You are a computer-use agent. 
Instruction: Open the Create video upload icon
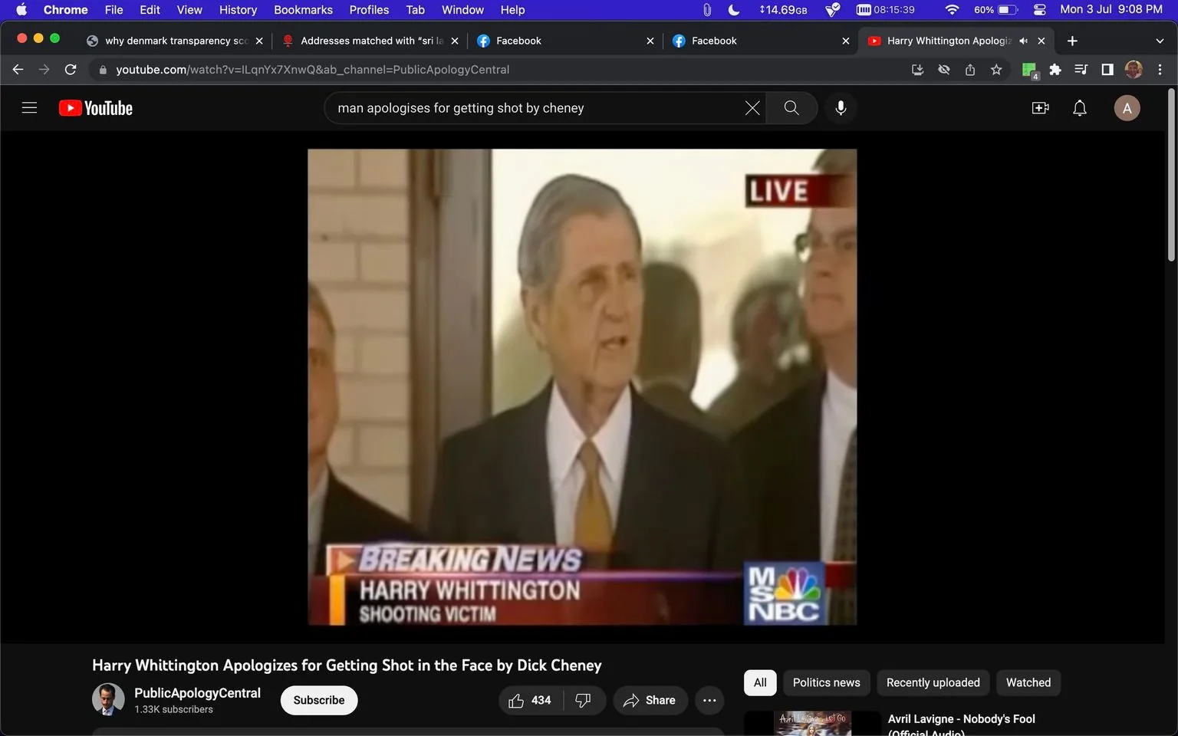1040,107
